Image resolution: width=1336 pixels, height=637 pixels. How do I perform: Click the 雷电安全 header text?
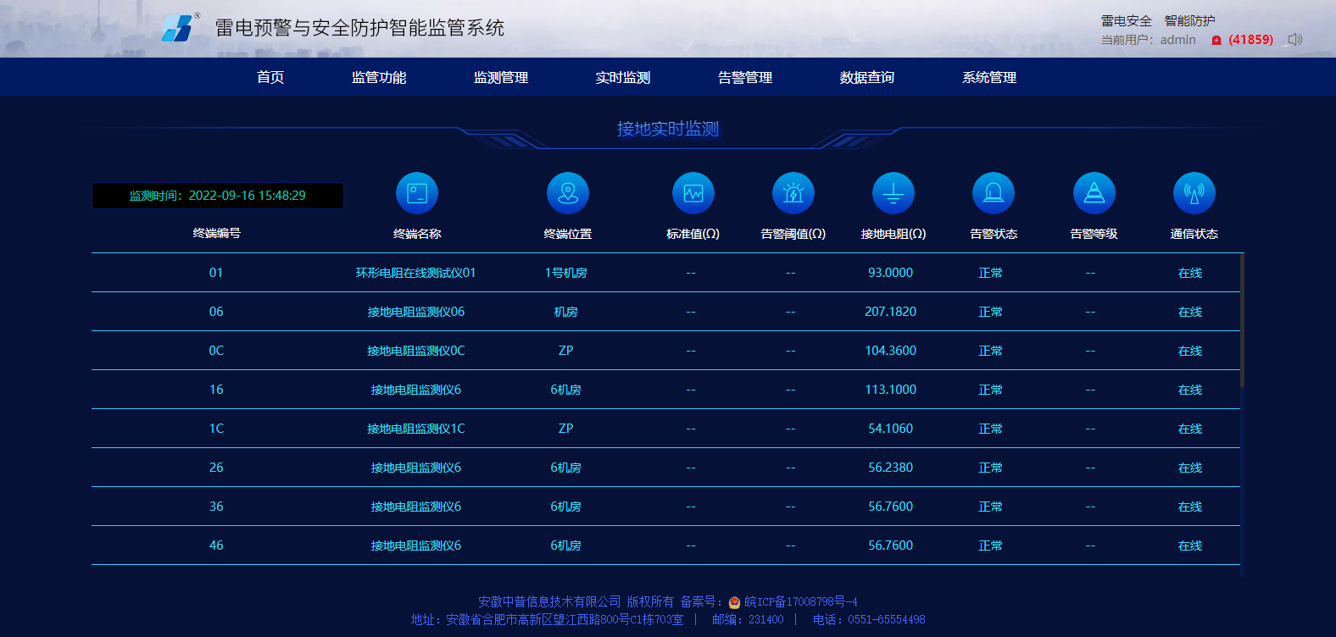point(1126,20)
